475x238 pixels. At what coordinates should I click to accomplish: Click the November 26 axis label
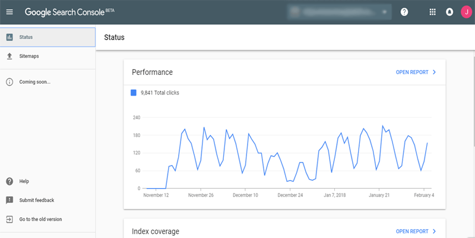(x=201, y=195)
